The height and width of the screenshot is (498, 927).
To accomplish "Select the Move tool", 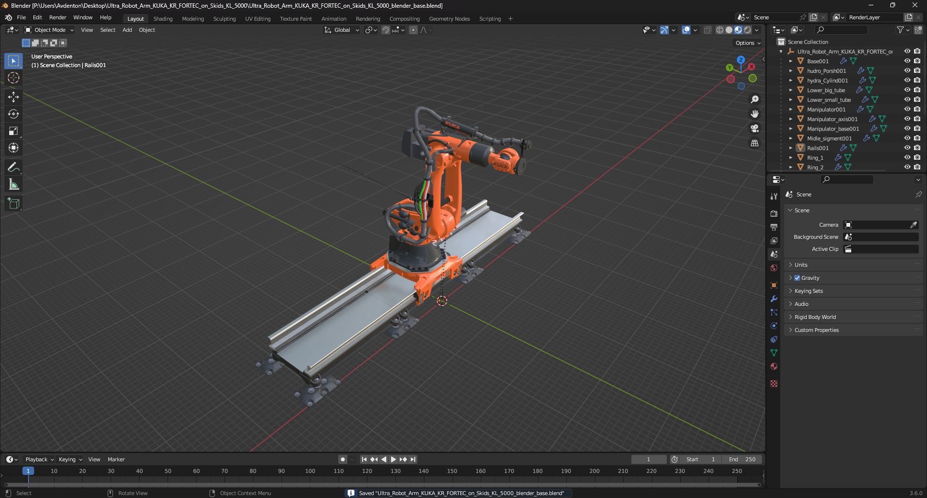I will coord(14,97).
